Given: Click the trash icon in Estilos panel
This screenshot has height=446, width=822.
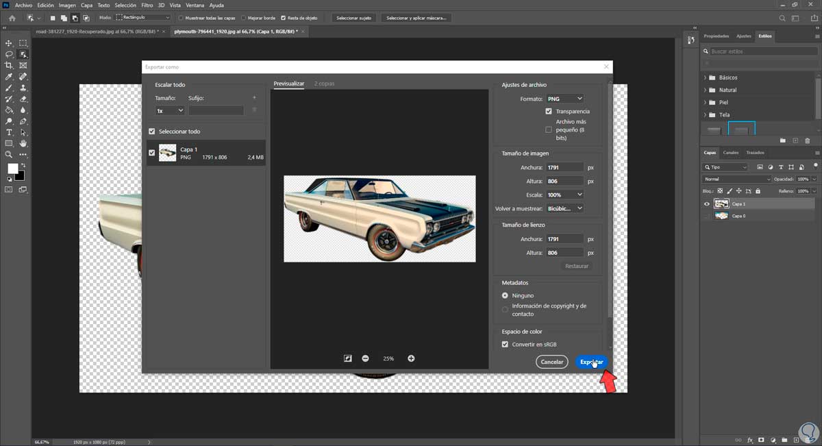Looking at the screenshot, I should (808, 140).
